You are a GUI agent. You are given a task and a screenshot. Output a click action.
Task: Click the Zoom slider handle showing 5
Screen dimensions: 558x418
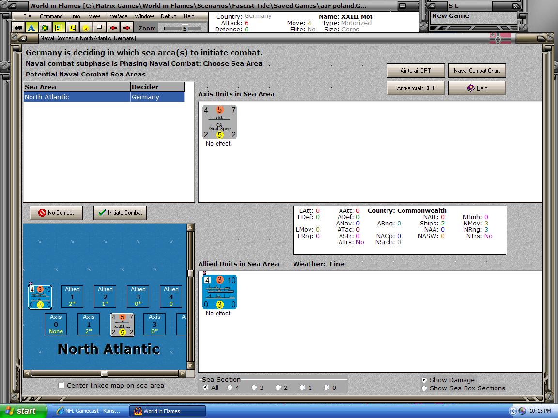185,29
